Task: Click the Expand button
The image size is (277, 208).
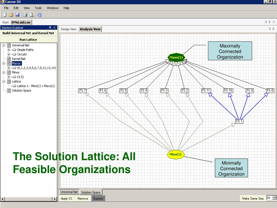Action: (98, 199)
